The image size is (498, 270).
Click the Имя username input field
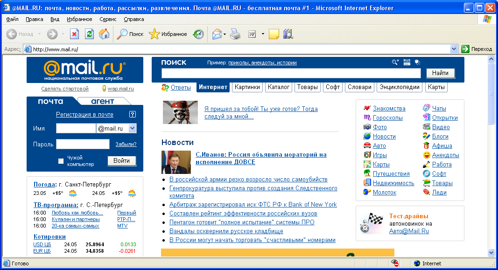pyautogui.click(x=76, y=128)
